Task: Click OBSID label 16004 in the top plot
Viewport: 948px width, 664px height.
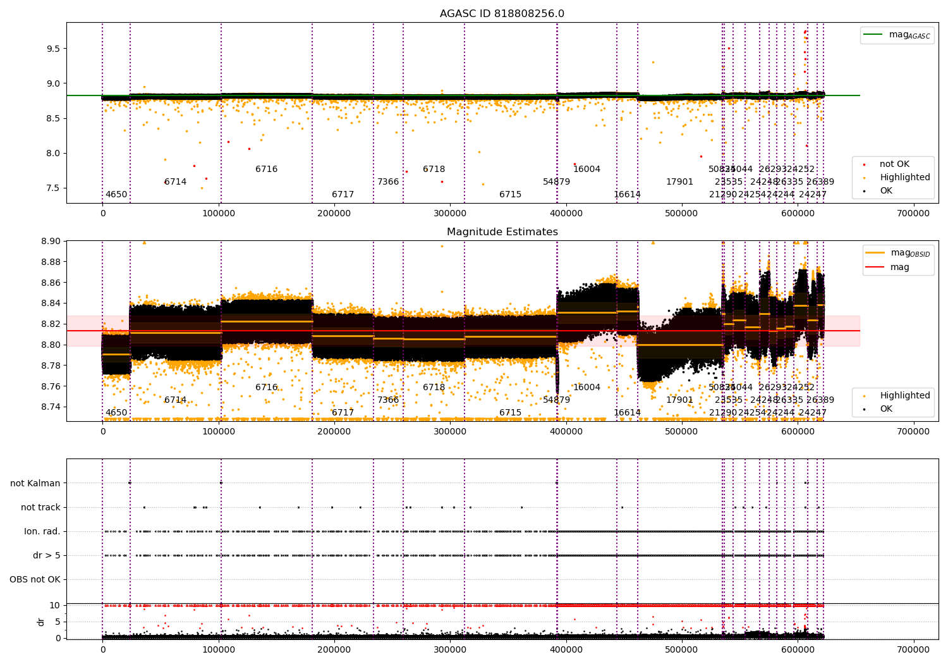Action: click(587, 169)
